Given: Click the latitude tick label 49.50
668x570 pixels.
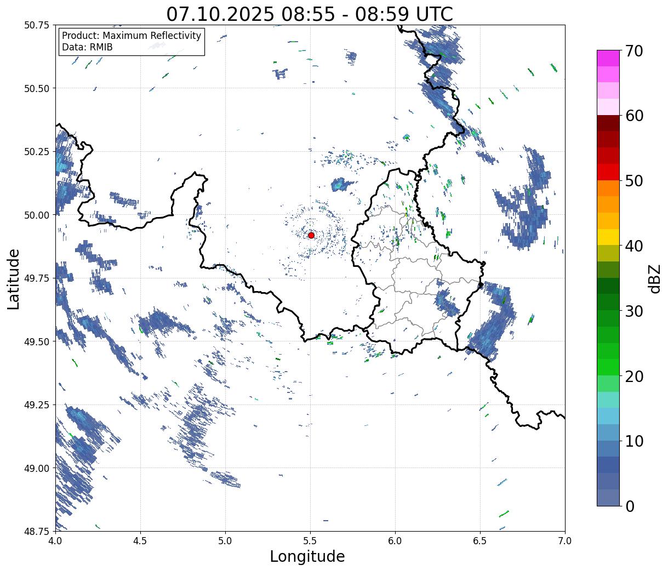Looking at the screenshot, I should click(37, 341).
